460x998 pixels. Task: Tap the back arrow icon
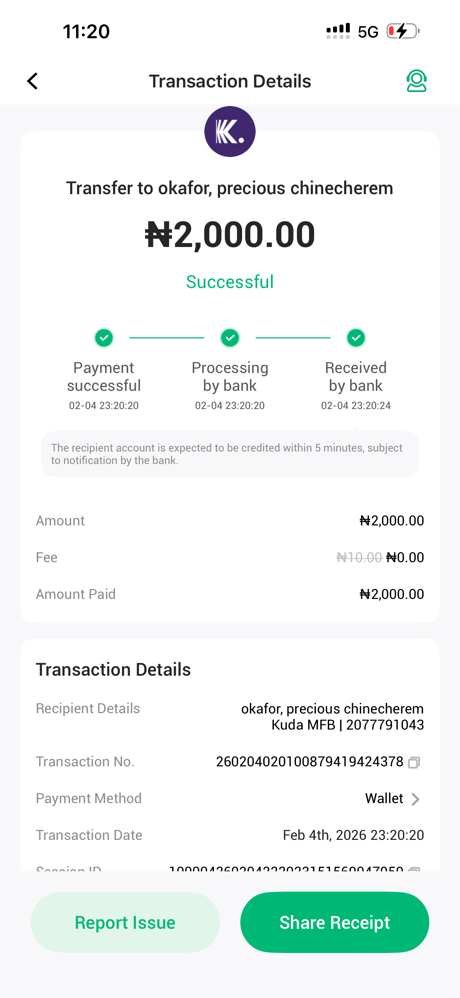33,81
